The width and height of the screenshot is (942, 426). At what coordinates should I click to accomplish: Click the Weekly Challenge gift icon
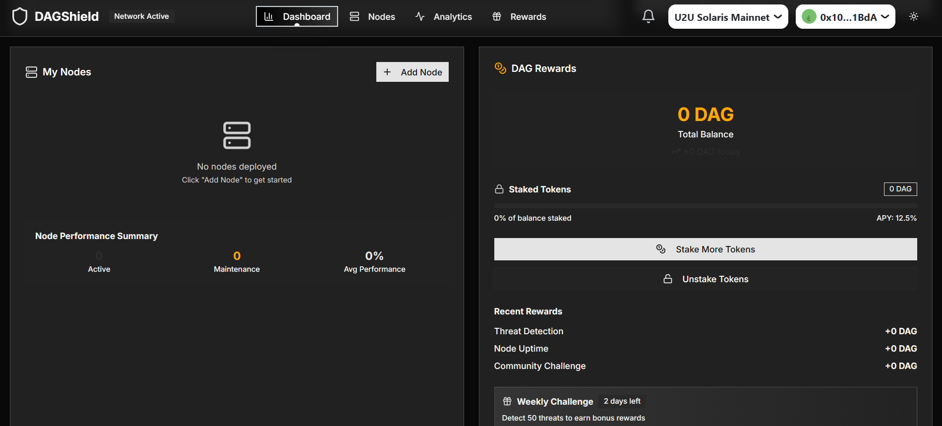pyautogui.click(x=507, y=401)
